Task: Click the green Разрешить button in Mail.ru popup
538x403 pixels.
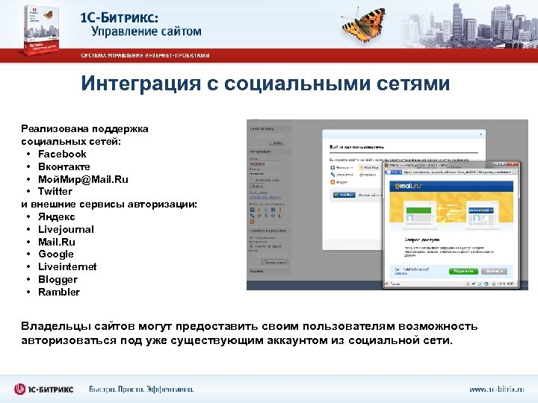Action: (463, 272)
